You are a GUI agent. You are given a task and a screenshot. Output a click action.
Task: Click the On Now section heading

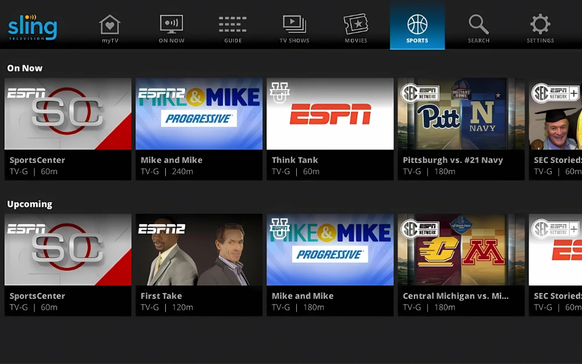click(x=25, y=68)
